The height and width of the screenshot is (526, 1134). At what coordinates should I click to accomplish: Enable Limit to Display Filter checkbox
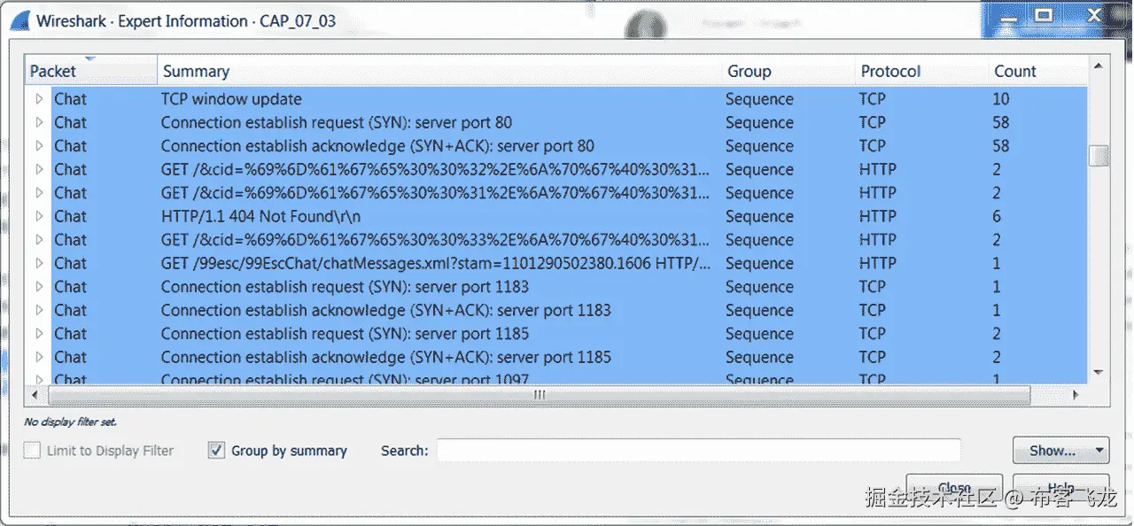pos(32,451)
